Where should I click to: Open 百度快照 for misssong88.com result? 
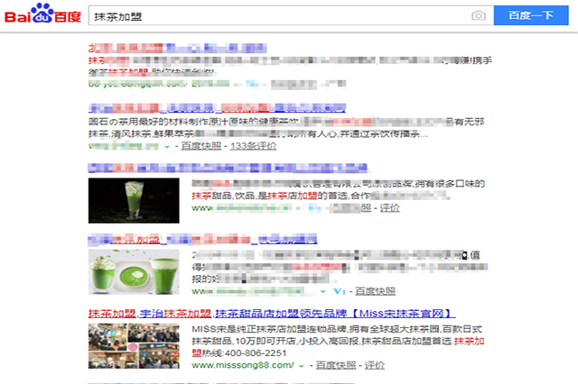336,365
